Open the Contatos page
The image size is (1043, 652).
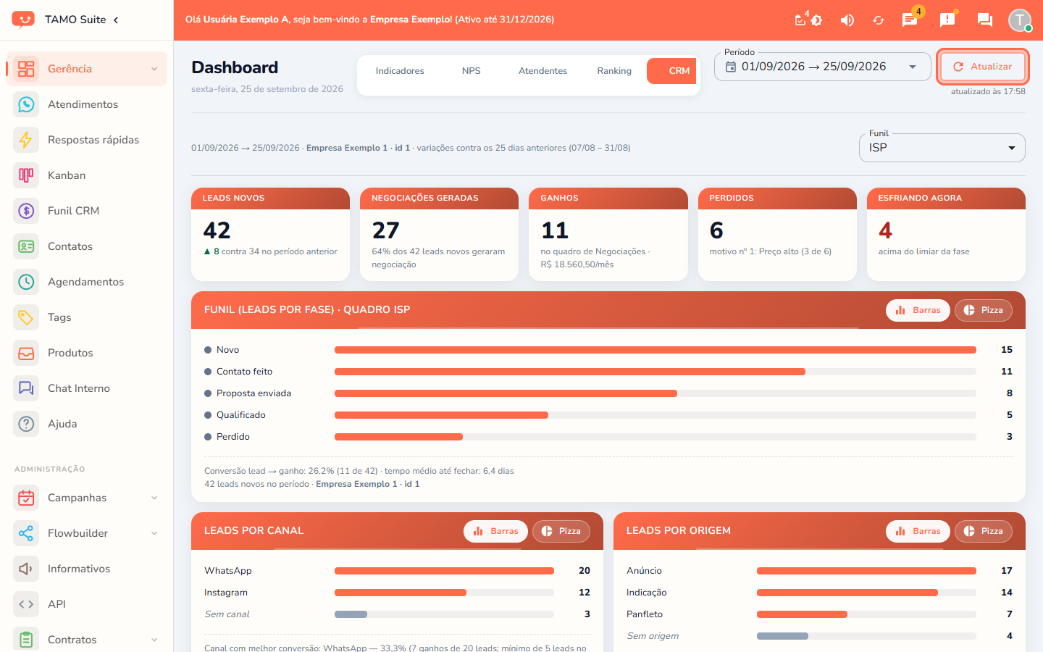[x=87, y=246]
